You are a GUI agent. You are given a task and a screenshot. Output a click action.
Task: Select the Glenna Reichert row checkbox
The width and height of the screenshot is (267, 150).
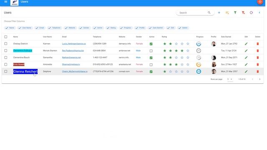point(6,71)
